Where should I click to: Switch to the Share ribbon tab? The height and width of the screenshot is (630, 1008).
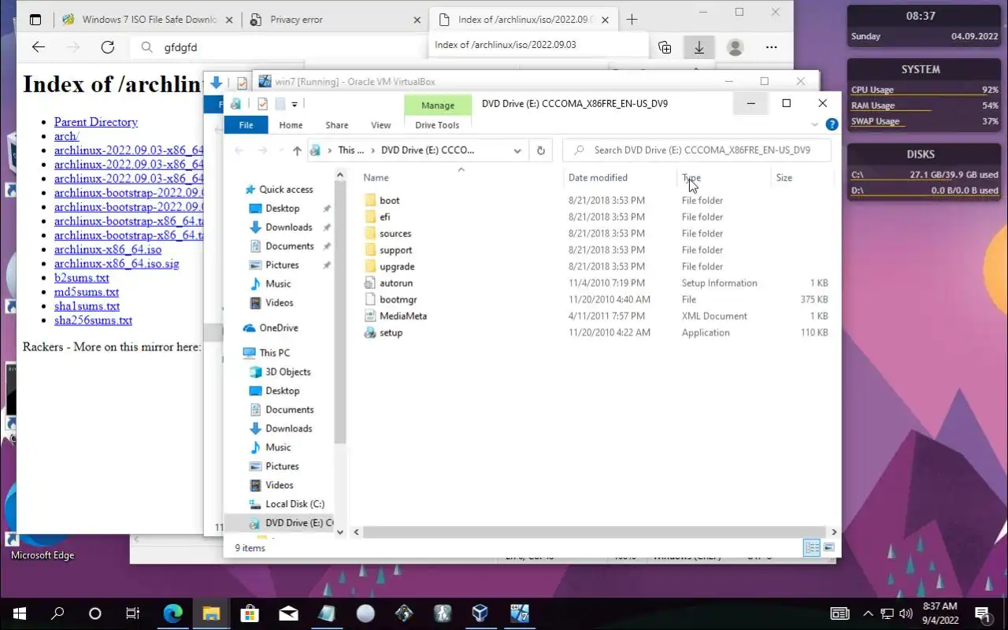click(336, 124)
